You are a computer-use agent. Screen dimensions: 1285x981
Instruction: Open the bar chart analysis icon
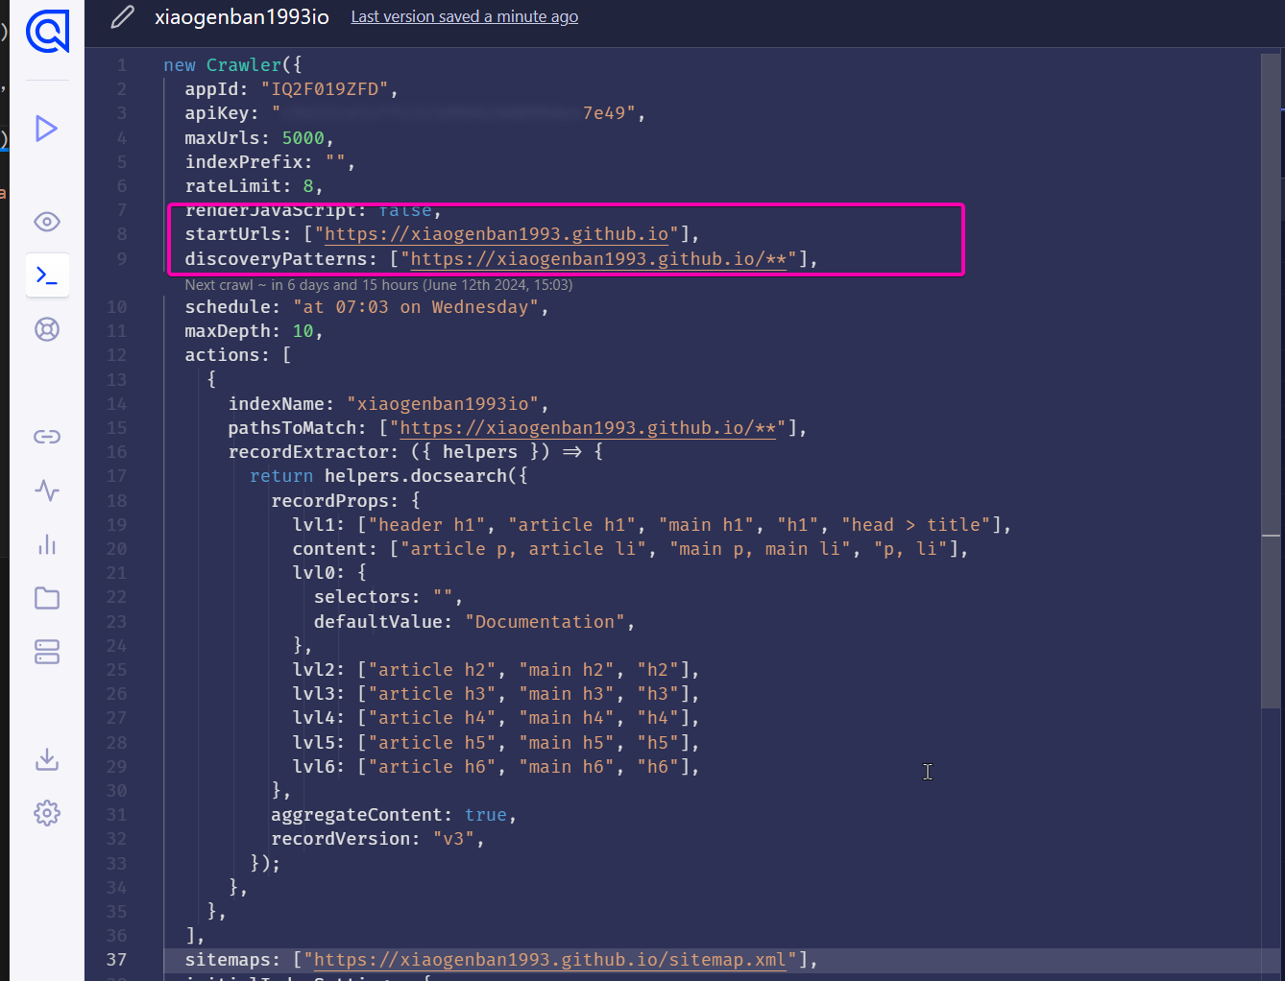pos(47,545)
